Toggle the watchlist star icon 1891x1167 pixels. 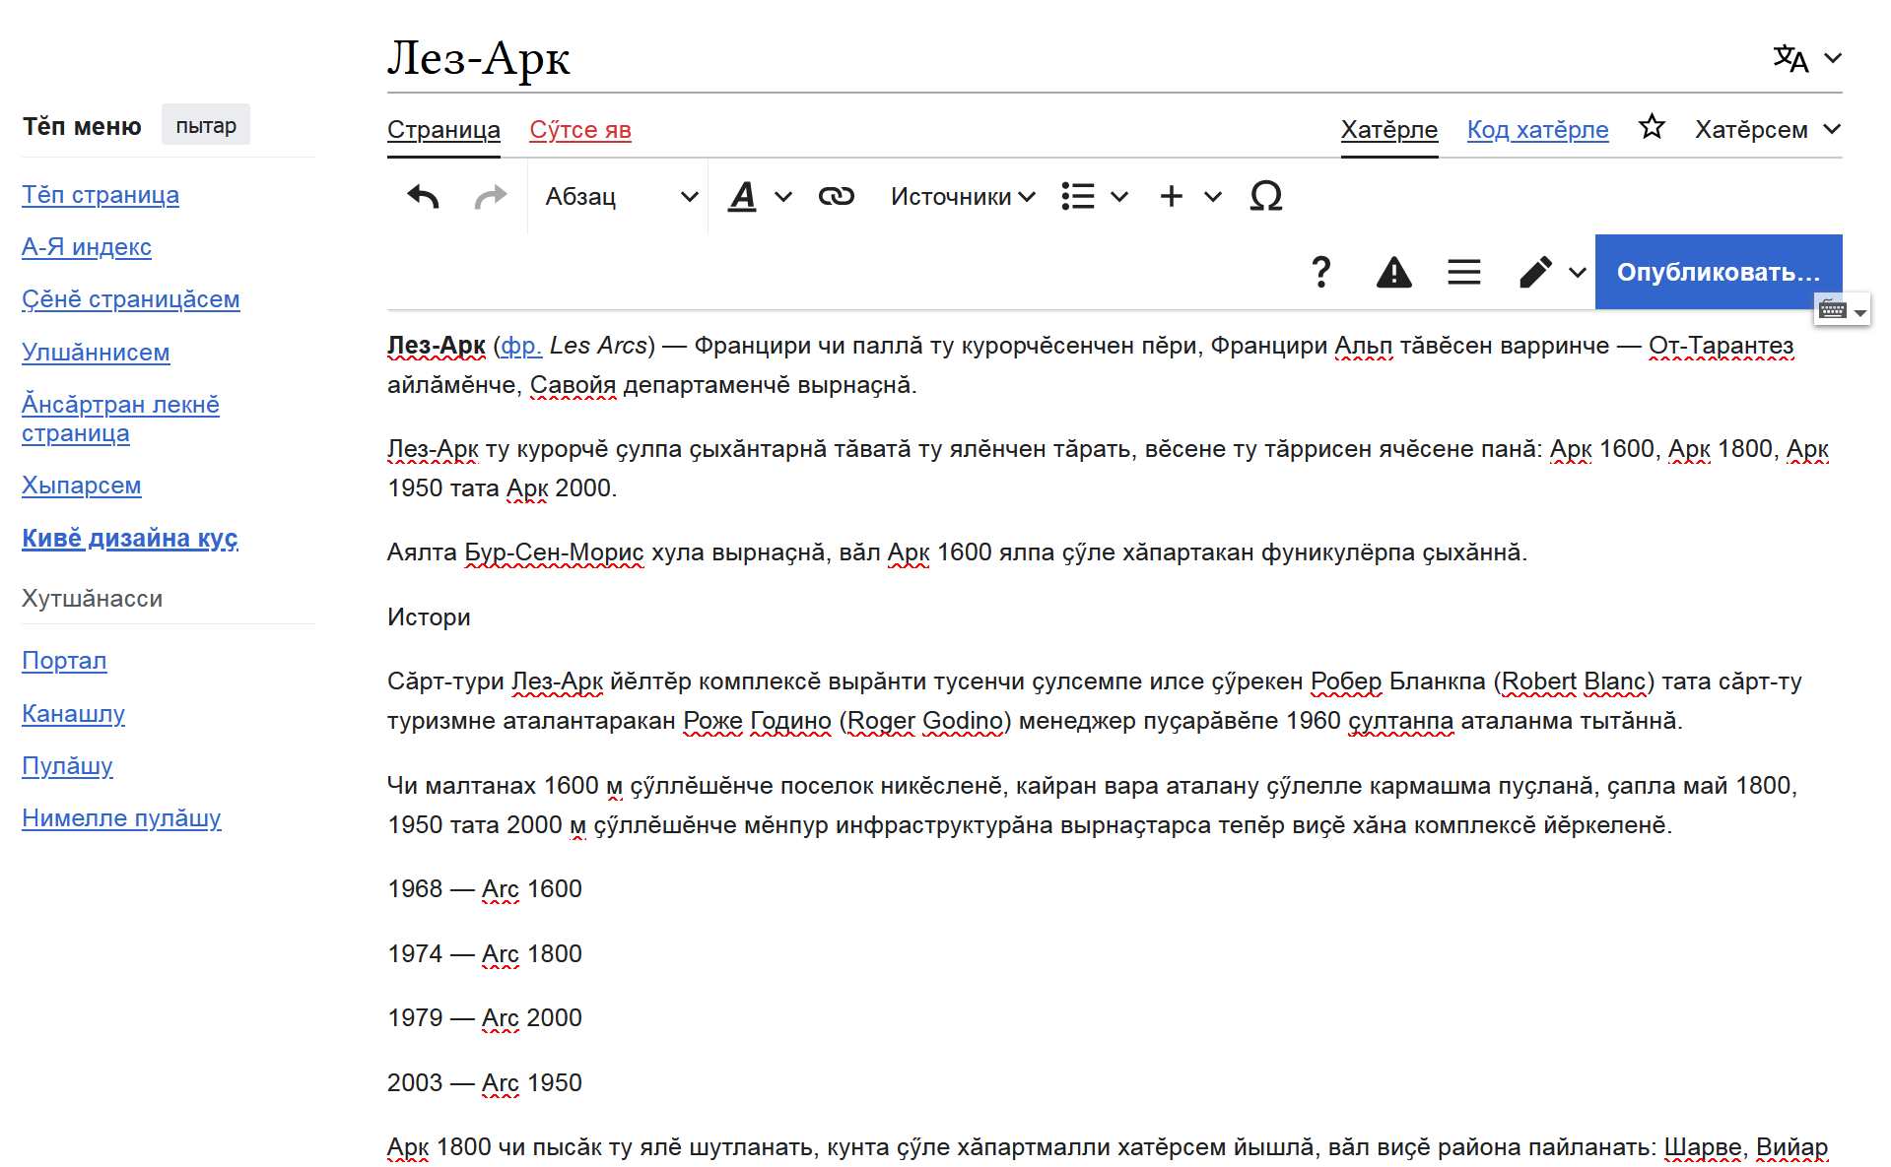1652,128
